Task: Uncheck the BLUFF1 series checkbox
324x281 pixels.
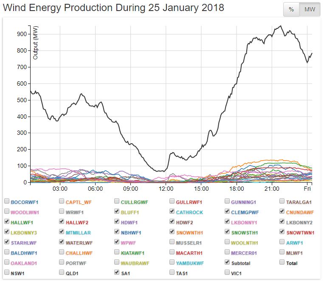Action: [x=117, y=212]
